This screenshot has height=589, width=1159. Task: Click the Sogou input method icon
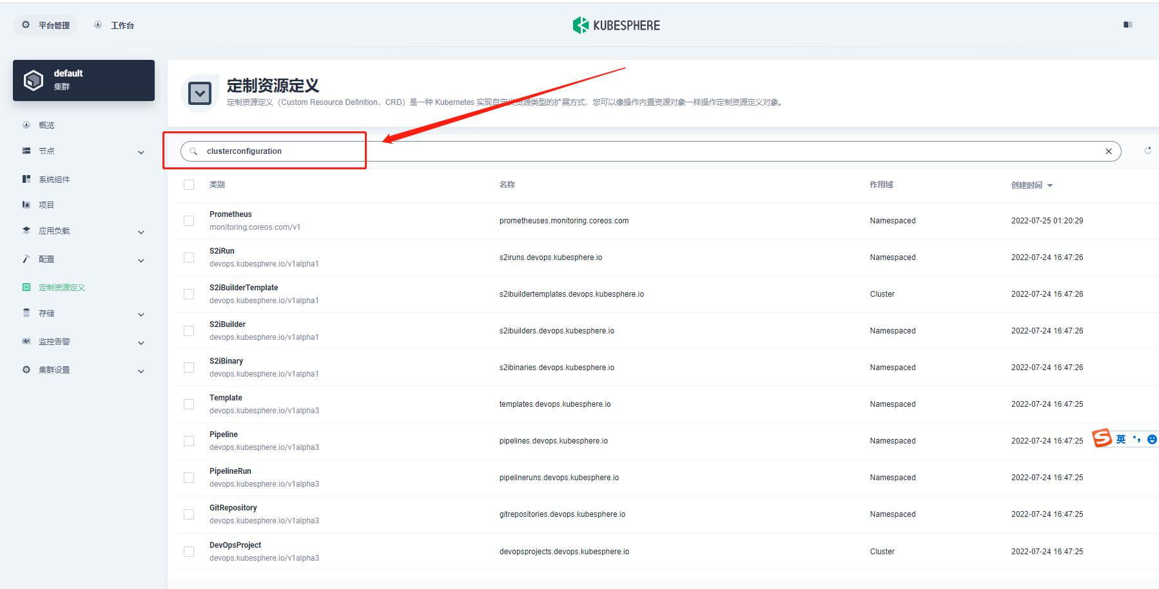click(1102, 438)
